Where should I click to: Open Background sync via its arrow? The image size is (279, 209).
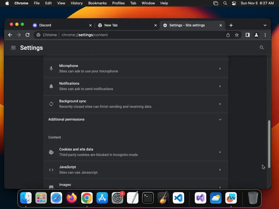pyautogui.click(x=220, y=104)
